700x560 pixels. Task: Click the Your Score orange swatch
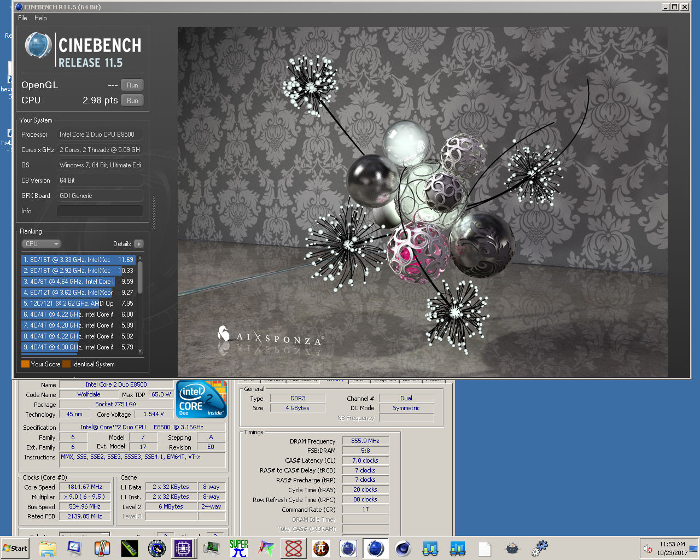pyautogui.click(x=25, y=364)
